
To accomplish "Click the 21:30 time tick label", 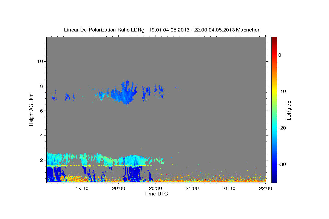I will coord(229,188).
